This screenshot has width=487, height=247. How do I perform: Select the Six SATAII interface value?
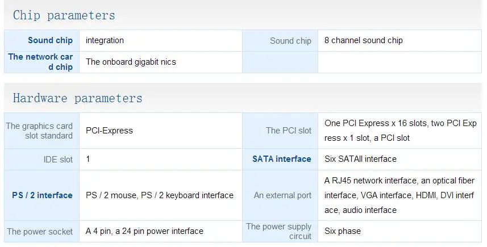pyautogui.click(x=360, y=159)
